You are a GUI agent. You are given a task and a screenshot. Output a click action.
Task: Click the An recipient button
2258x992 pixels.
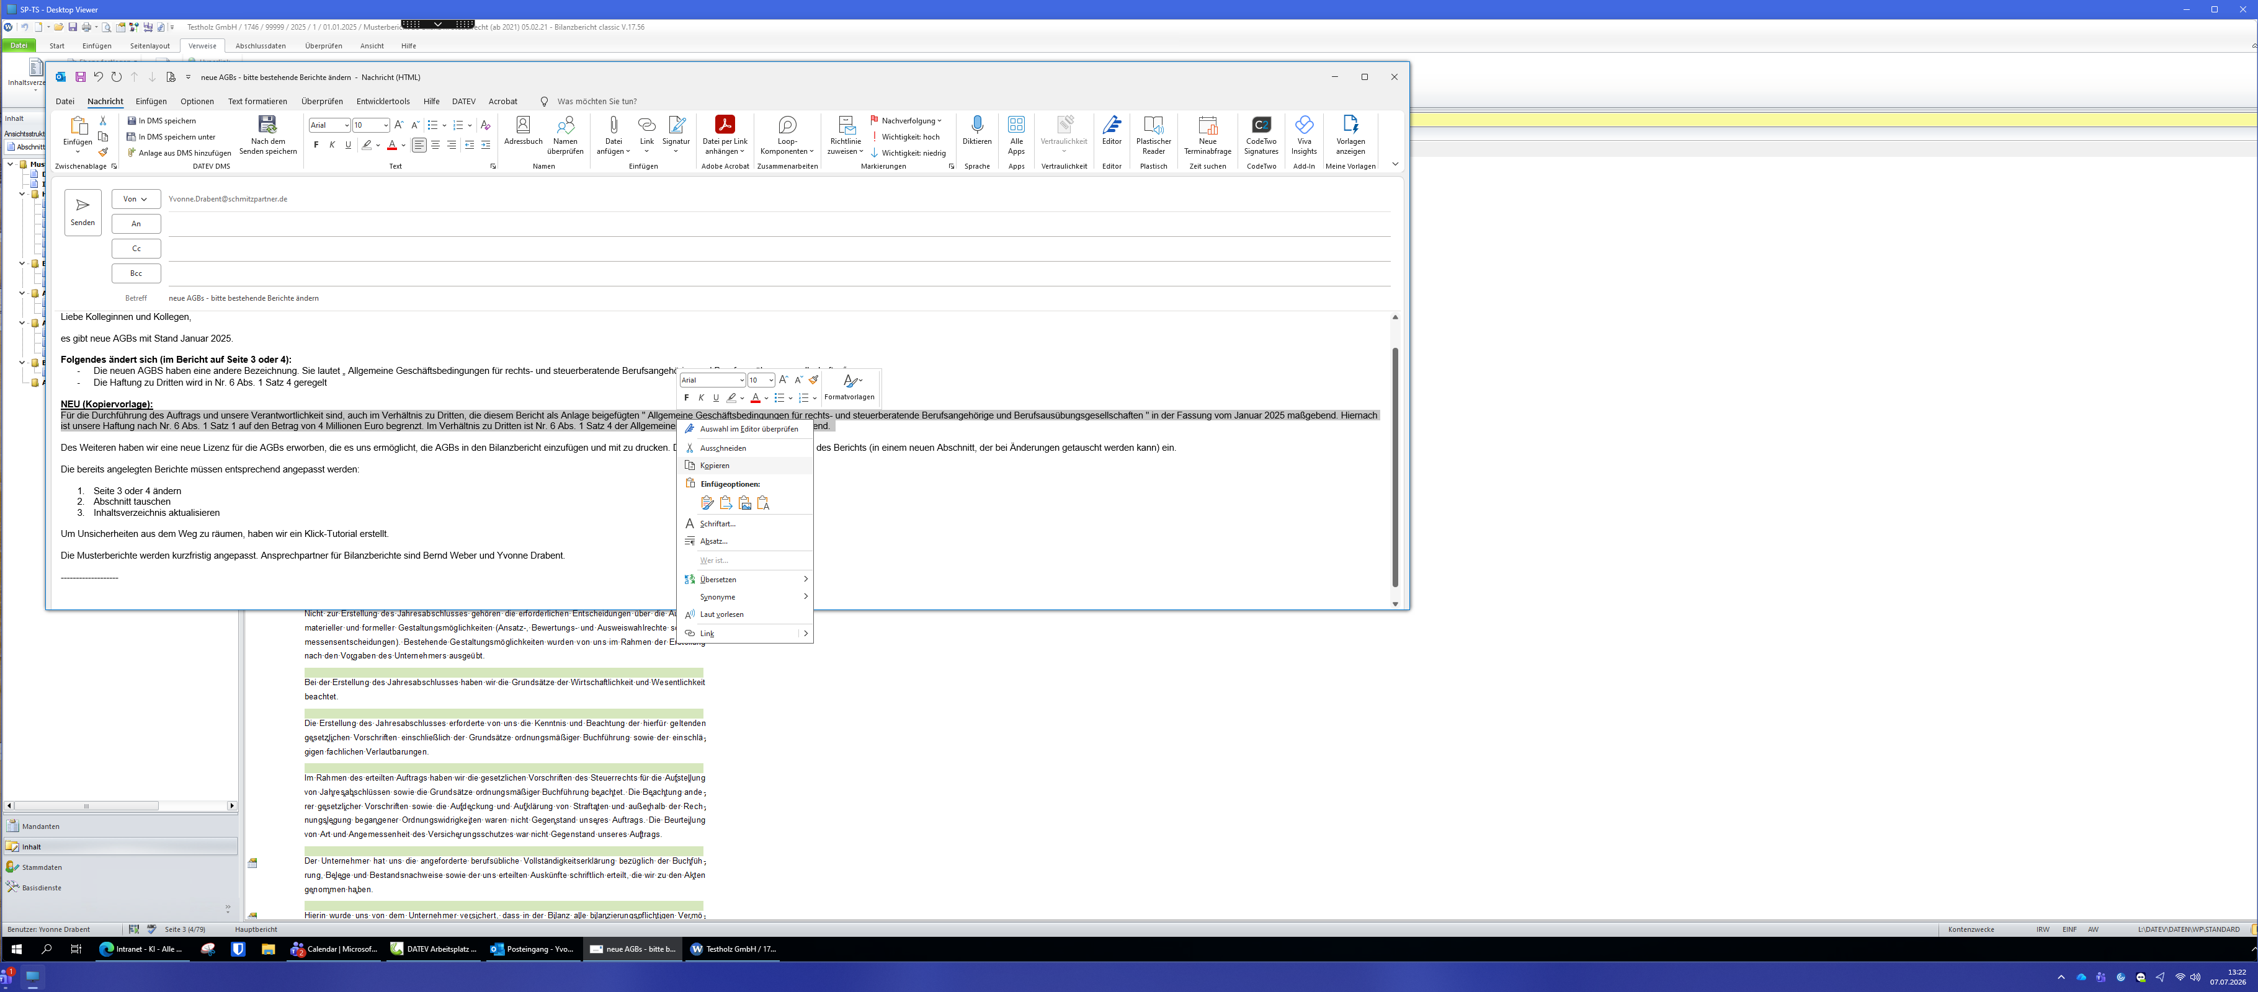(x=136, y=223)
